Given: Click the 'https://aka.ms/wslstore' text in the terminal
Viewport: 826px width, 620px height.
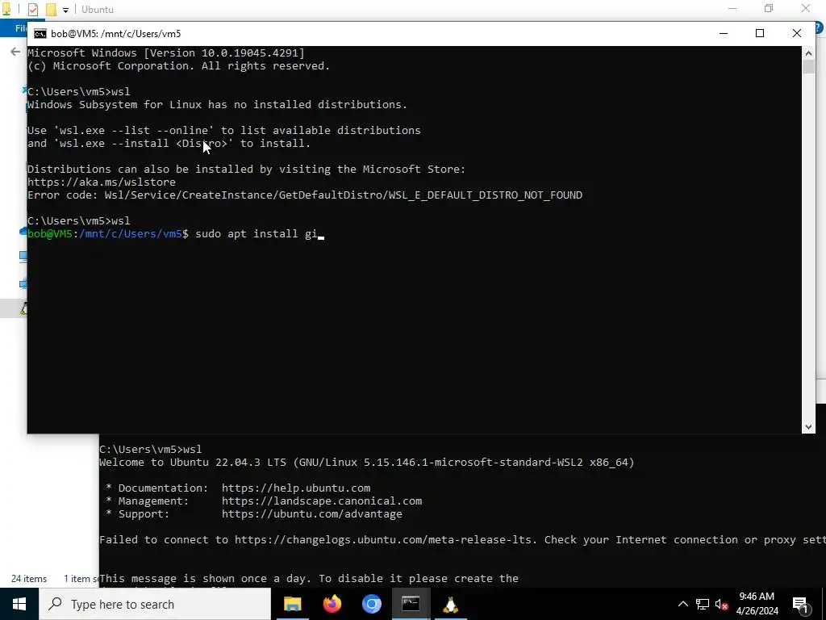Looking at the screenshot, I should pyautogui.click(x=102, y=182).
